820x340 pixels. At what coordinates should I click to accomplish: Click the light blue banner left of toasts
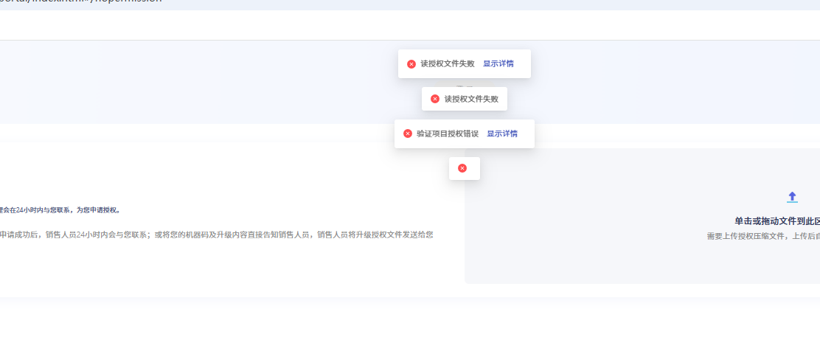pos(184,82)
